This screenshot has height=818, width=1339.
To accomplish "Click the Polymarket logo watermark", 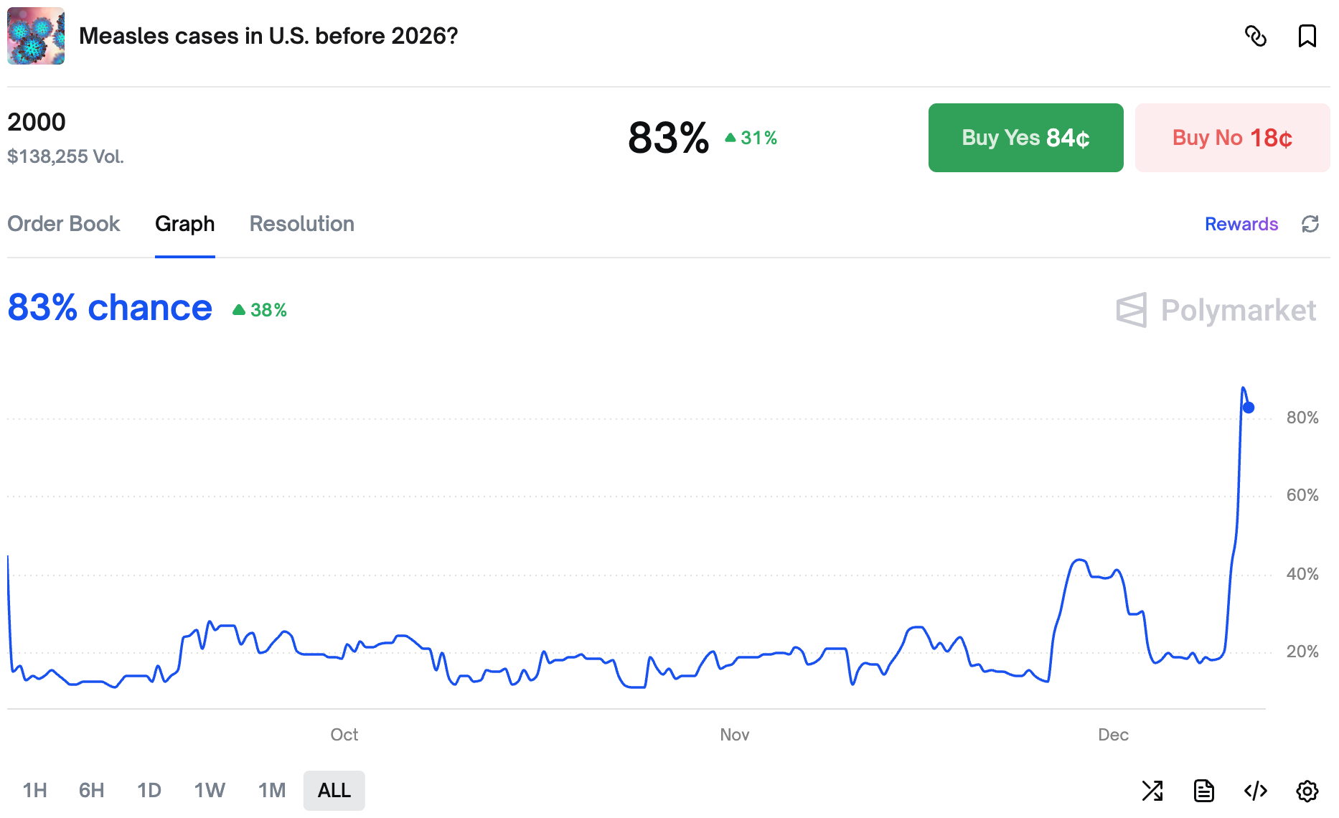I will 1216,310.
